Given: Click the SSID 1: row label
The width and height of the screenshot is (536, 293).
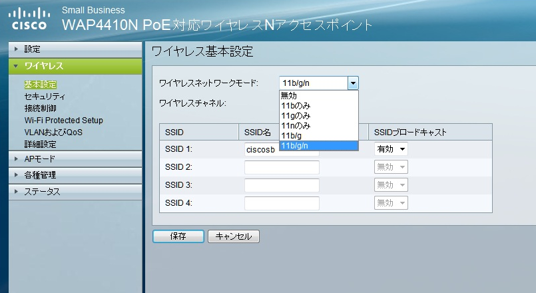Looking at the screenshot, I should (x=178, y=149).
